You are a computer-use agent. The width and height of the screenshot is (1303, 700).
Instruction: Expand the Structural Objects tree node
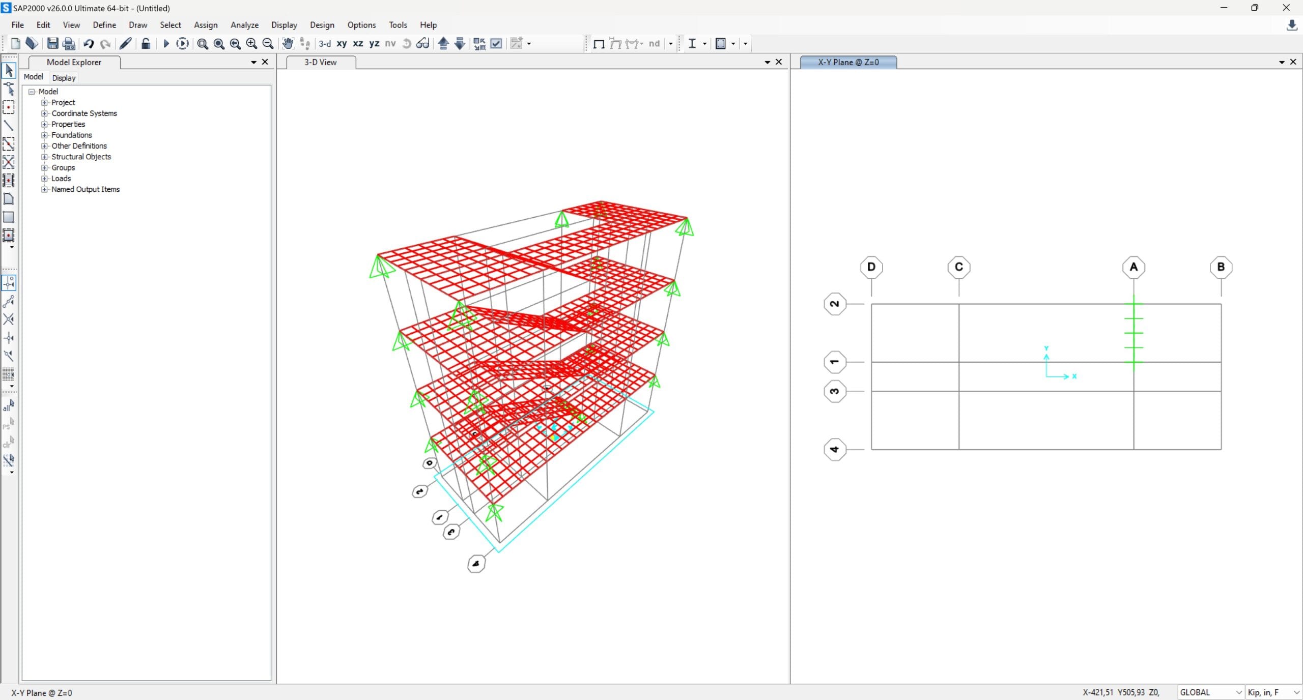point(44,157)
